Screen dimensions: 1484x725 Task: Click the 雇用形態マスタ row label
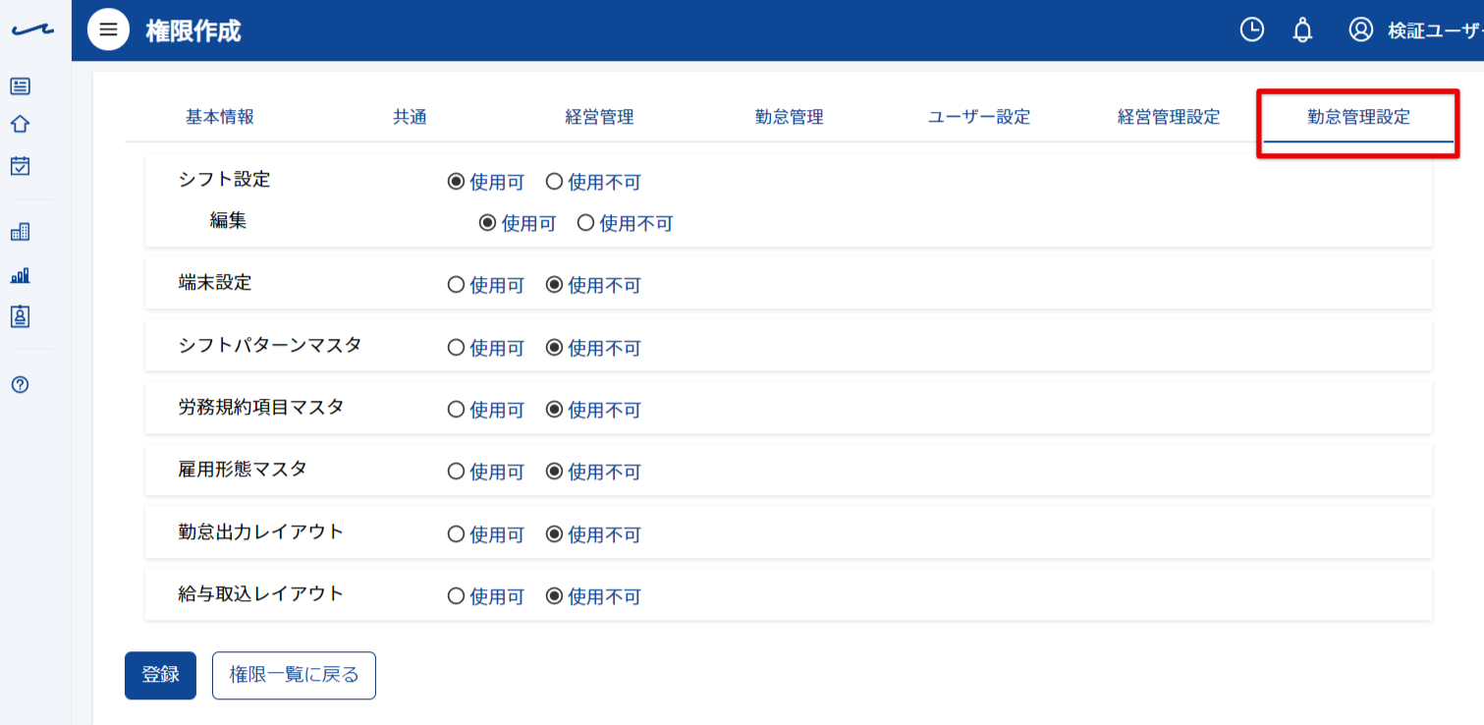pyautogui.click(x=243, y=470)
